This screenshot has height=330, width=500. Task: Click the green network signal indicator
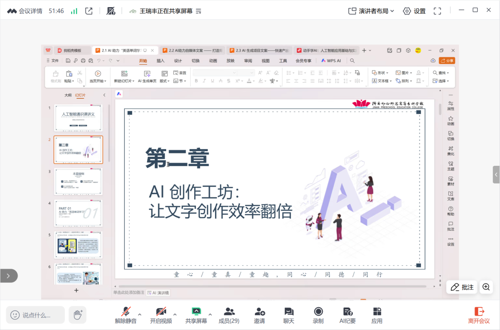[74, 11]
